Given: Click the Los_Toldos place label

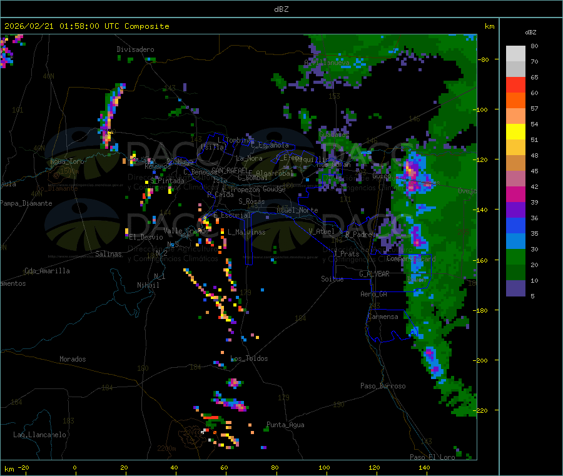Looking at the screenshot, I should [x=249, y=358].
